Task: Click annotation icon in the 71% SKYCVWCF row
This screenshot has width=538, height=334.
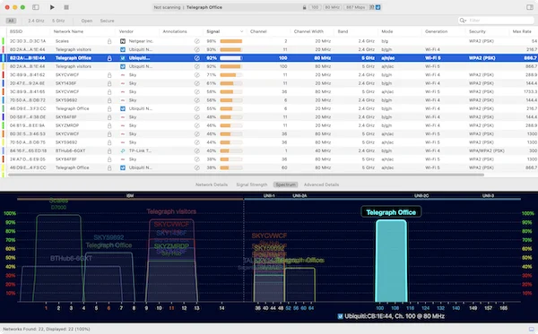Action: pos(197,75)
